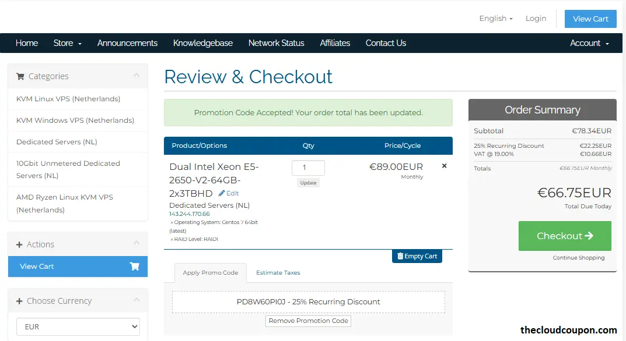This screenshot has width=626, height=341.
Task: Click the green Checkout button
Action: (x=564, y=236)
